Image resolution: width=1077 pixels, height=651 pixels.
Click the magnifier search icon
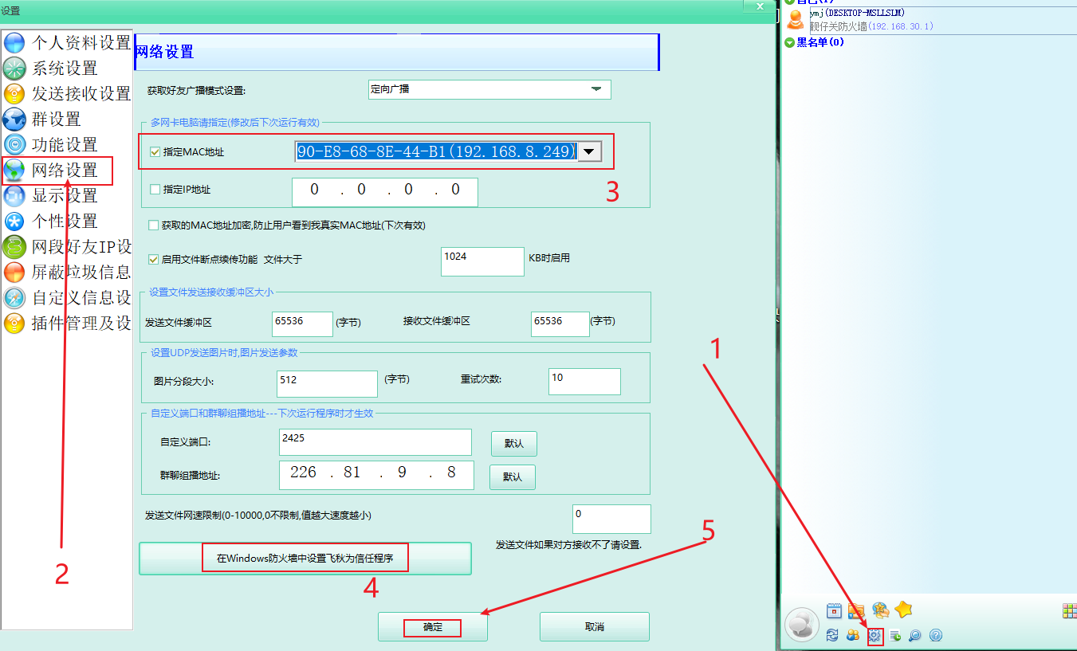click(915, 635)
